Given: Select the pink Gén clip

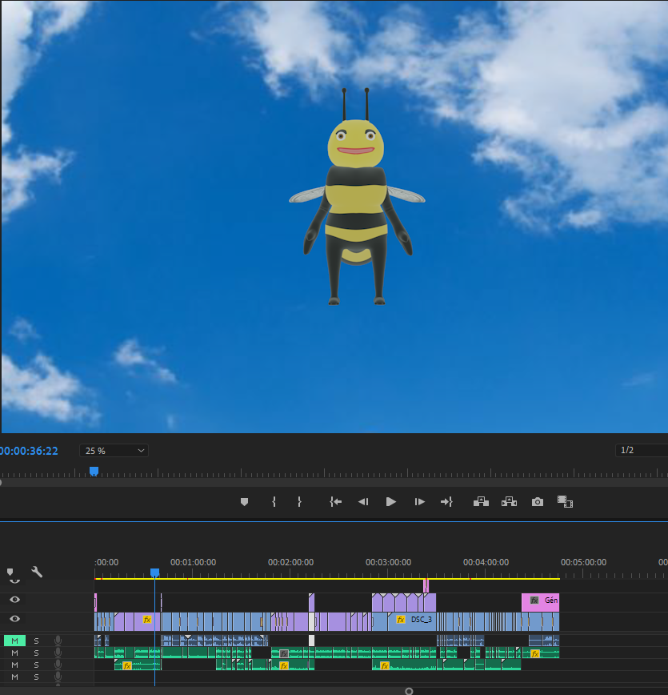Looking at the screenshot, I should tap(541, 602).
